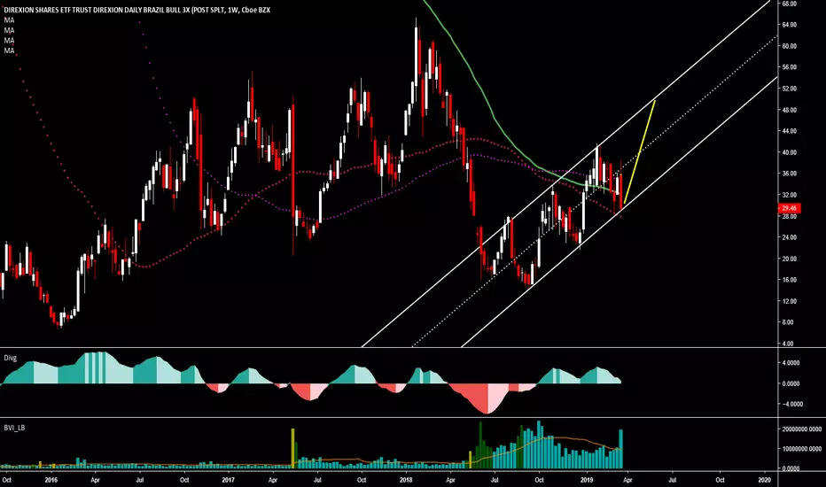826x487 pixels.
Task: Click the 52.00 price axis label
Action: [789, 89]
